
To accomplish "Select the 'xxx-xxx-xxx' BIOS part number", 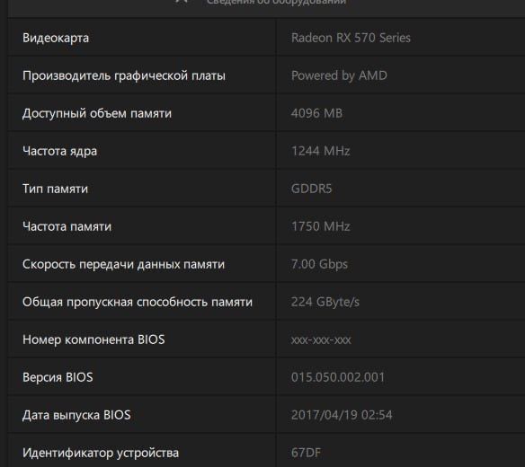I will [x=321, y=340].
